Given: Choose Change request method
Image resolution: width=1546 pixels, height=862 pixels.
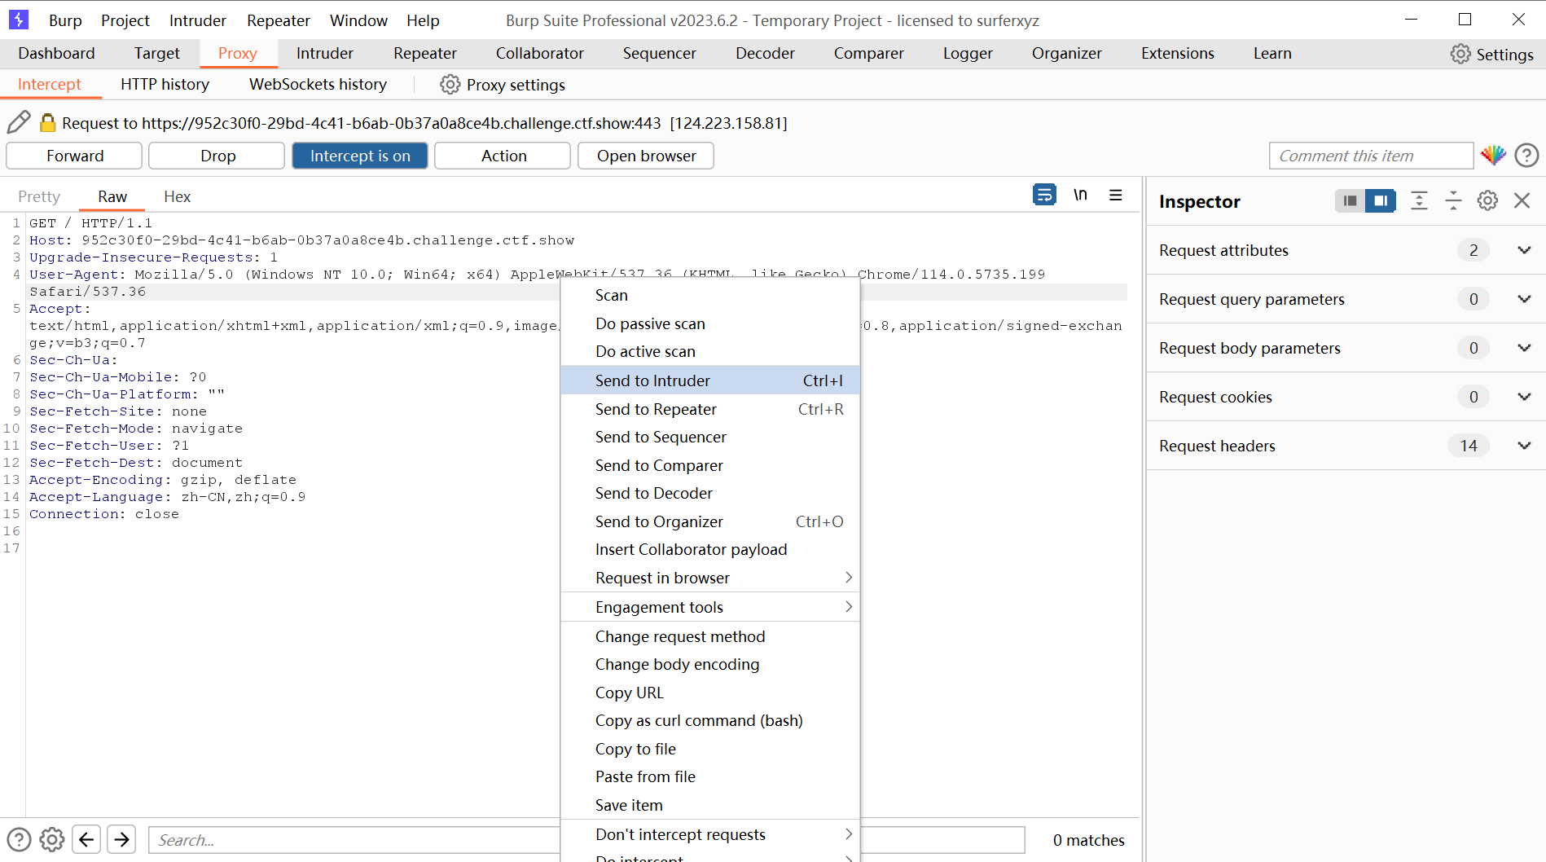Looking at the screenshot, I should pyautogui.click(x=710, y=636).
